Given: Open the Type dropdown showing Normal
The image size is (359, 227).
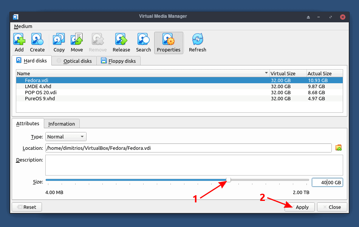Looking at the screenshot, I should 65,137.
